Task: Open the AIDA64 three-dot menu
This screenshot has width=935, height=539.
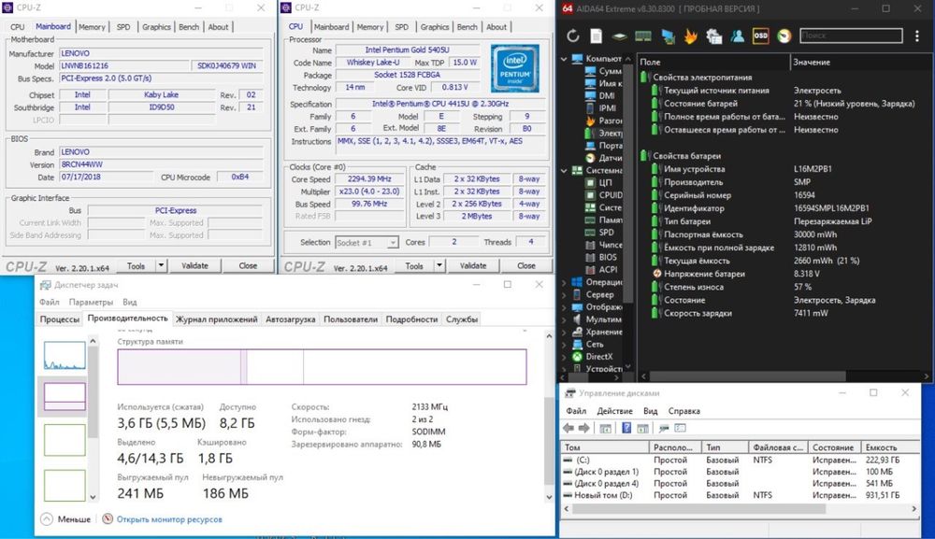Action: tap(917, 35)
